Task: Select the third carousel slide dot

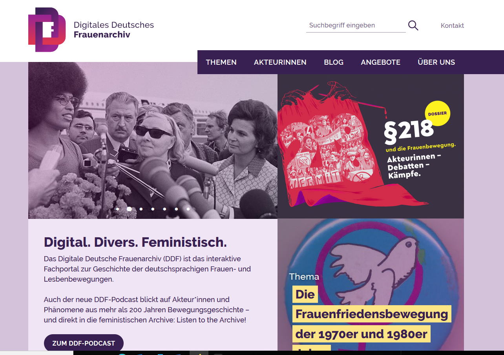Action: (141, 209)
